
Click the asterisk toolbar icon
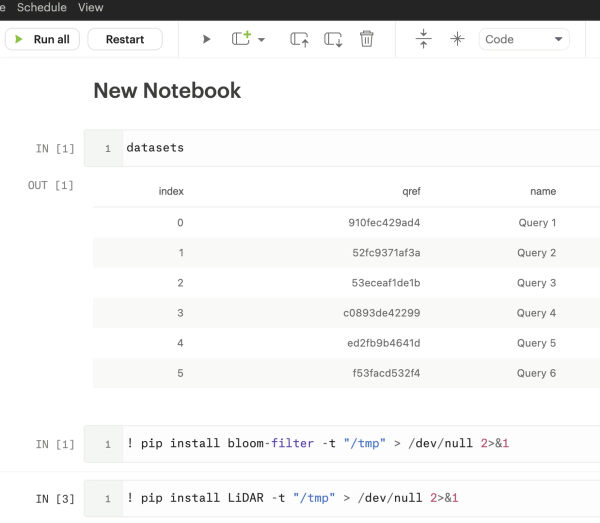tap(457, 38)
